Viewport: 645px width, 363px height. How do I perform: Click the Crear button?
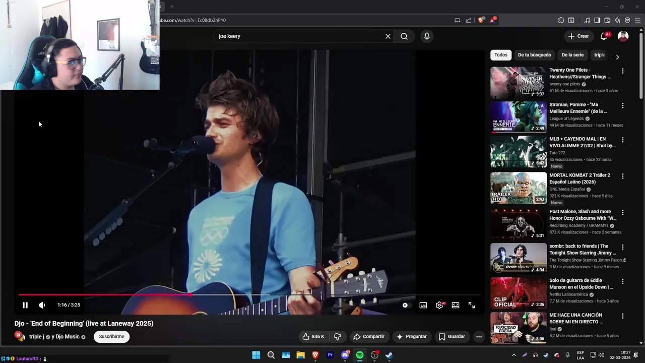pyautogui.click(x=578, y=36)
